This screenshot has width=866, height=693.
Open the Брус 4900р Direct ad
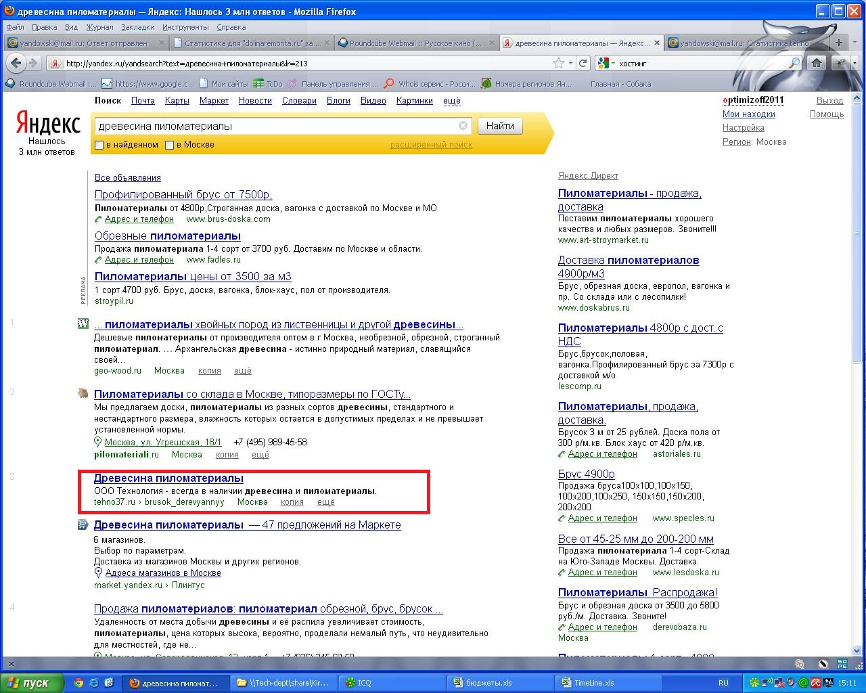pyautogui.click(x=587, y=474)
